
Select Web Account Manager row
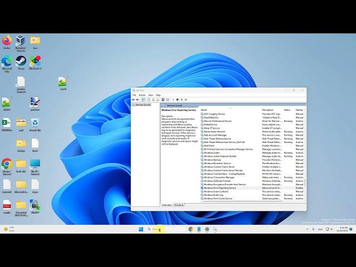click(252, 135)
